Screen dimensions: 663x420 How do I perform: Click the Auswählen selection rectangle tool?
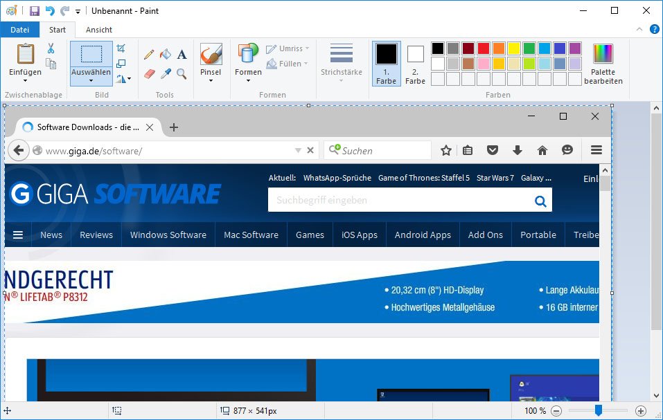coord(91,54)
